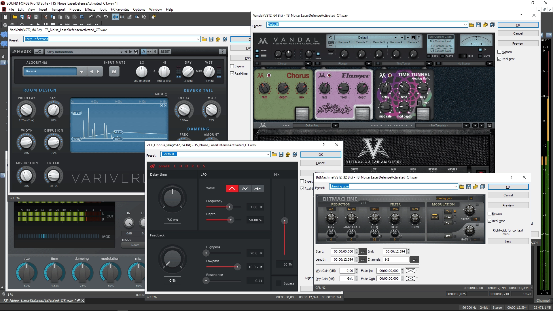Open the Vandal No Template dropdown

[x=466, y=126]
